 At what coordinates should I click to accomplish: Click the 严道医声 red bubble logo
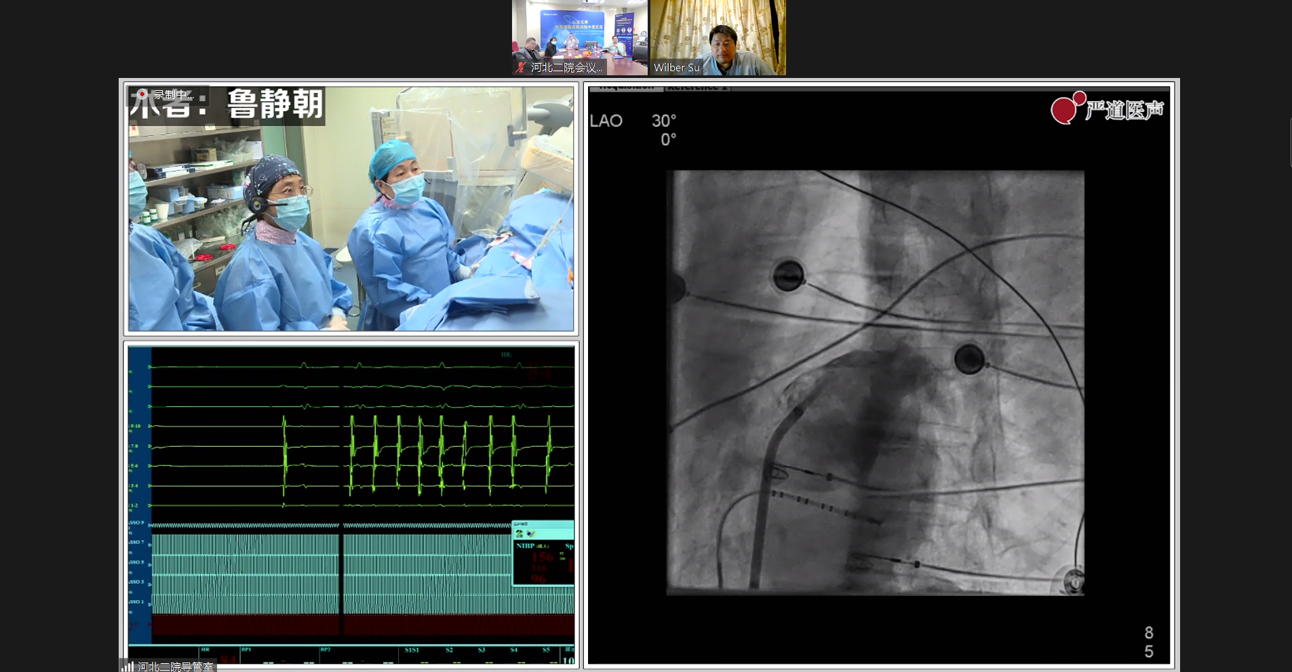pos(1066,108)
